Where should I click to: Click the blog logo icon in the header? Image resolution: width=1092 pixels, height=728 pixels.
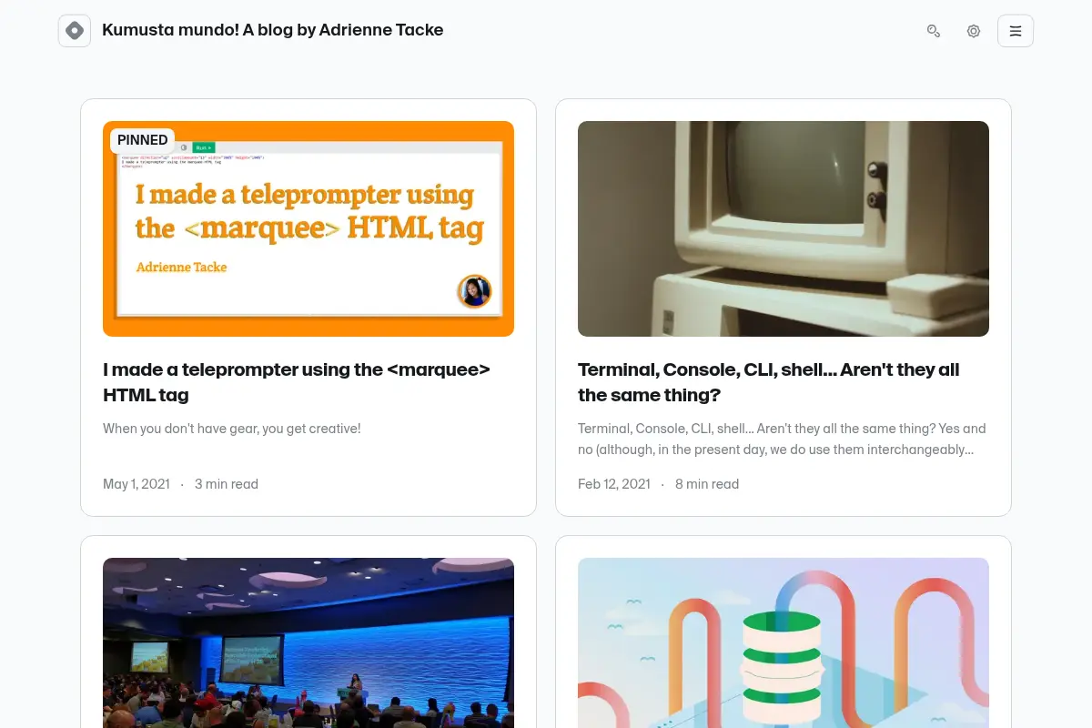[x=75, y=31]
